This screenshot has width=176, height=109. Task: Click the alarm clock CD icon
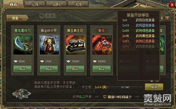tap(105, 97)
